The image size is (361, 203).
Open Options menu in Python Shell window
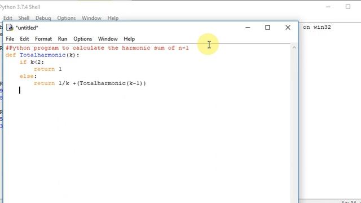67,18
